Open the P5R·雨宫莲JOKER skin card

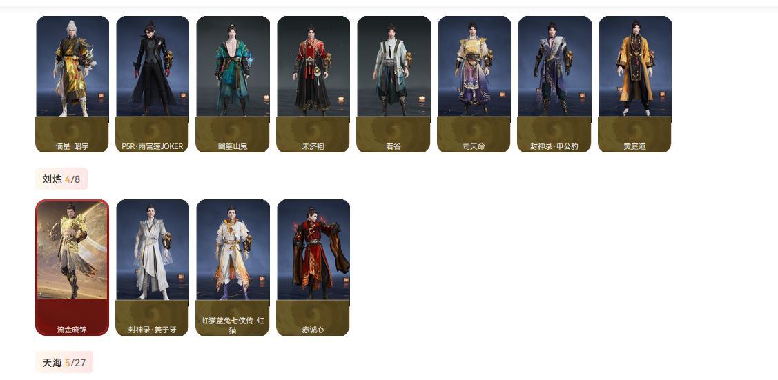pos(153,84)
